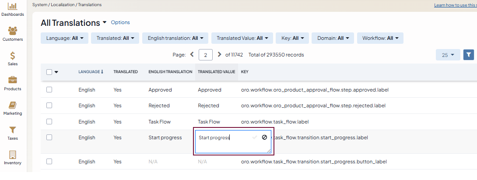This screenshot has height=180, width=477.
Task: Open the 25 per-page size dropdown
Action: [448, 55]
